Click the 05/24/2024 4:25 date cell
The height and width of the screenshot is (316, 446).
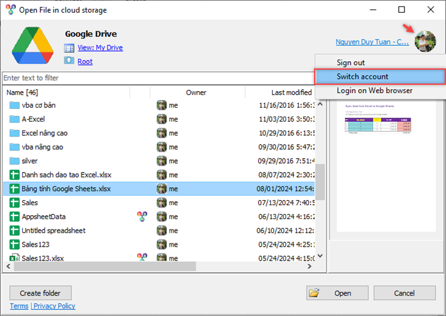coord(287,244)
